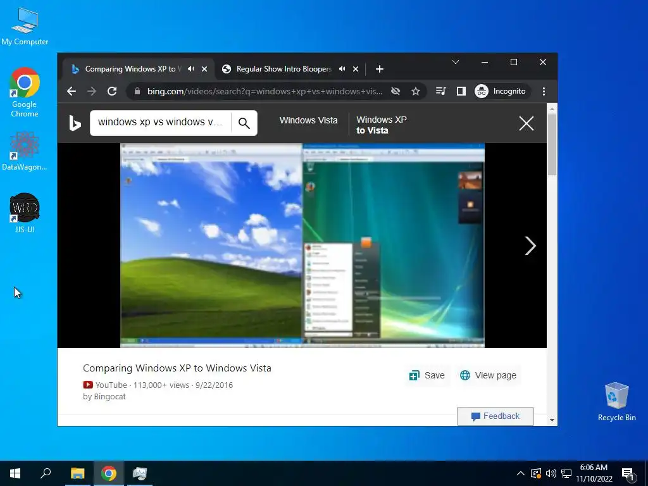Open taskbar search magnifier

(x=46, y=473)
